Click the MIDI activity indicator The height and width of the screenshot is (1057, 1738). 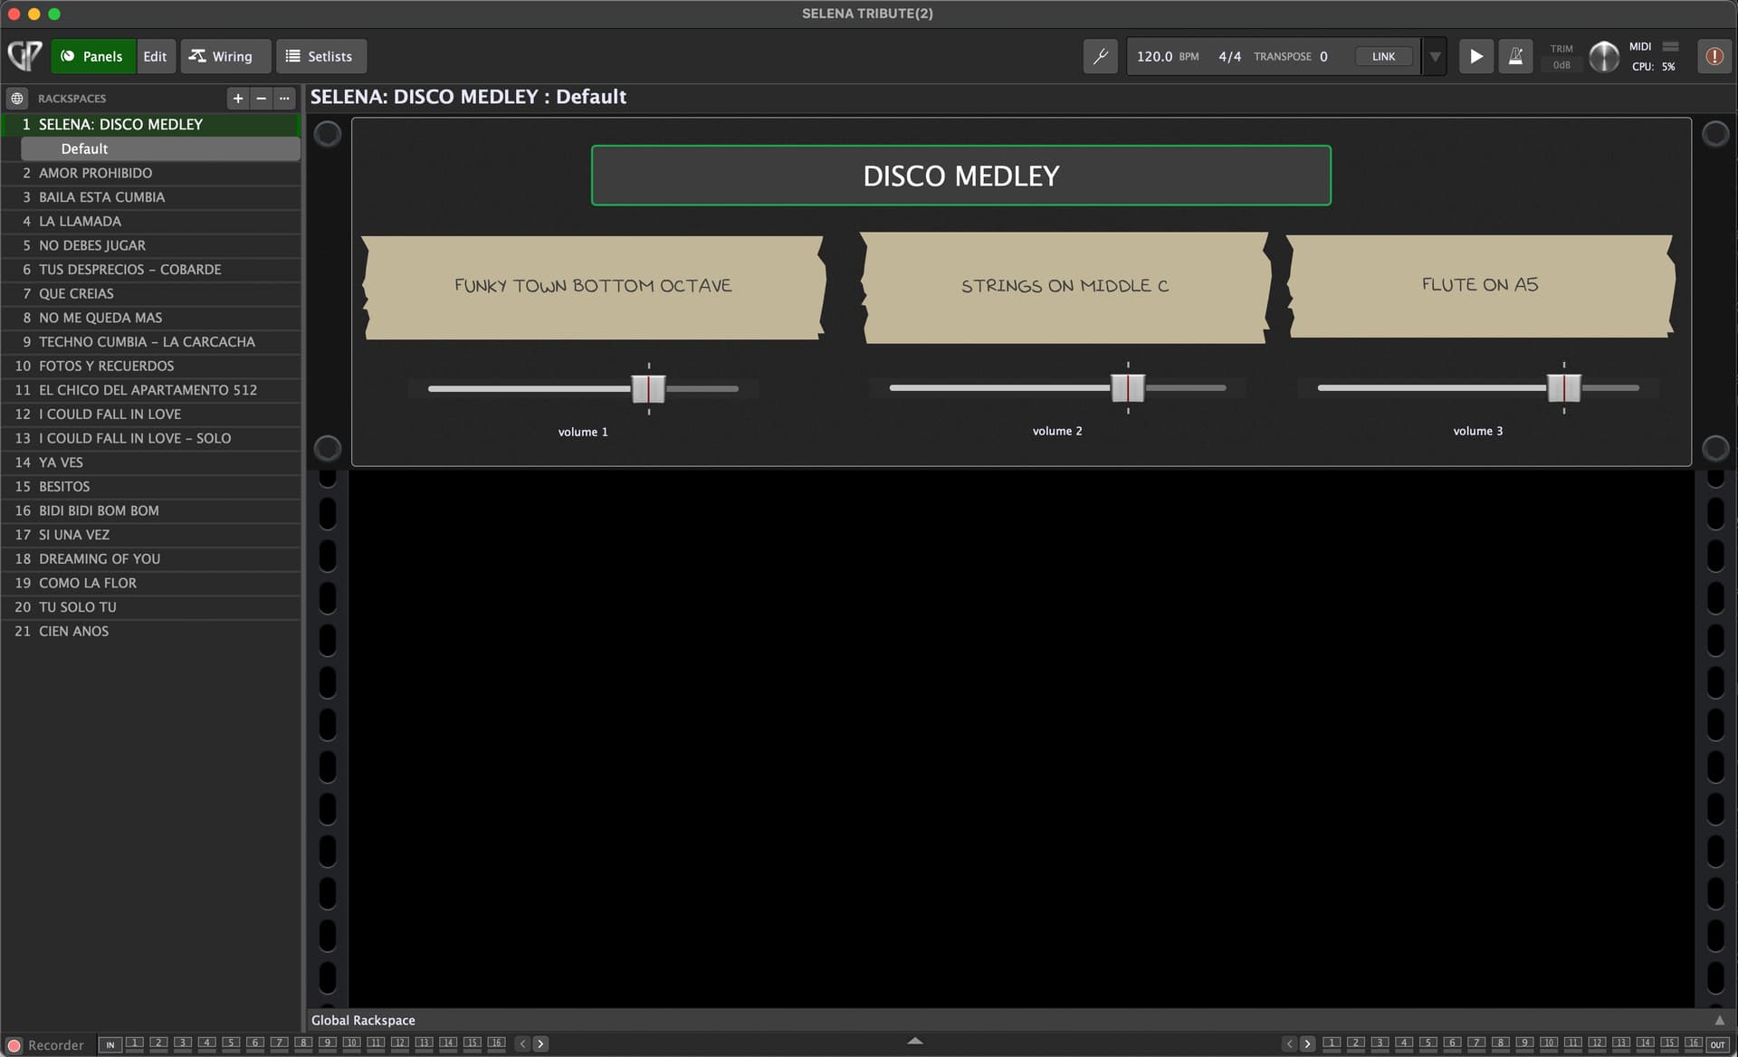coord(1670,46)
